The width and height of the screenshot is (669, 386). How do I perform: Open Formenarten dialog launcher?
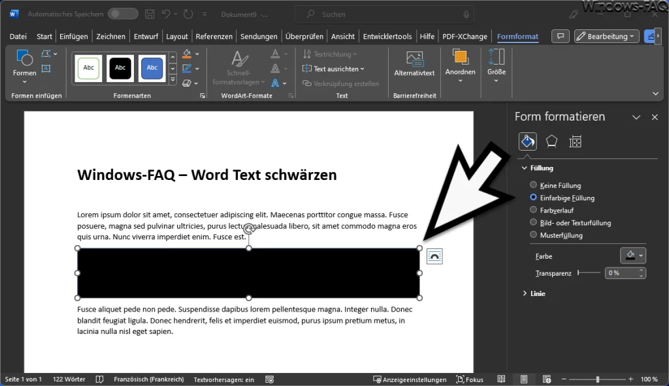[x=203, y=96]
